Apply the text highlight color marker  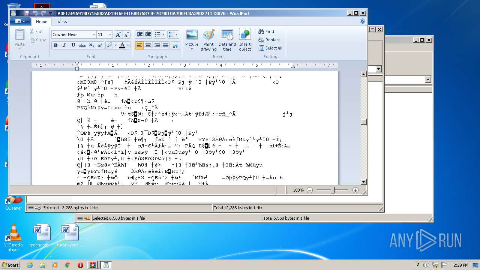[109, 45]
